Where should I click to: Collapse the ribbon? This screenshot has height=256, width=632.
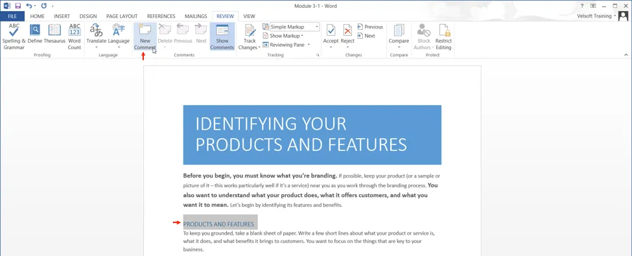point(626,55)
